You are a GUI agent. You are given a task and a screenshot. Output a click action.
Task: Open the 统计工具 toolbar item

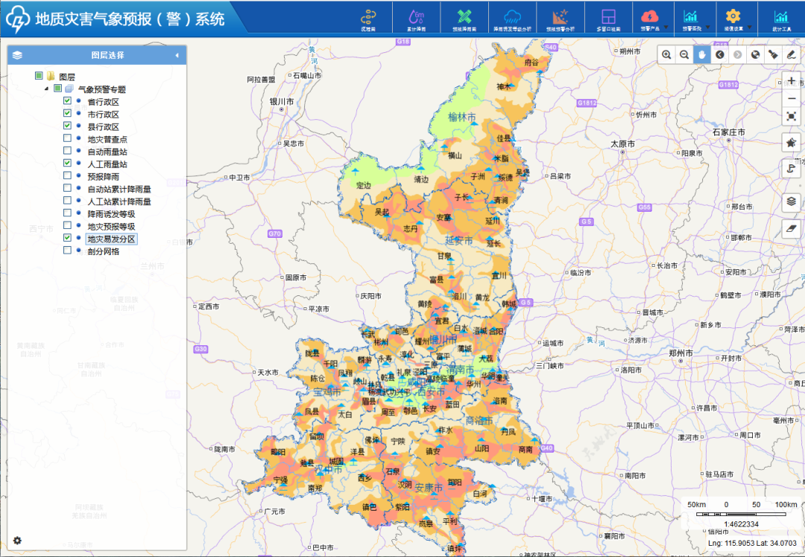tap(780, 19)
